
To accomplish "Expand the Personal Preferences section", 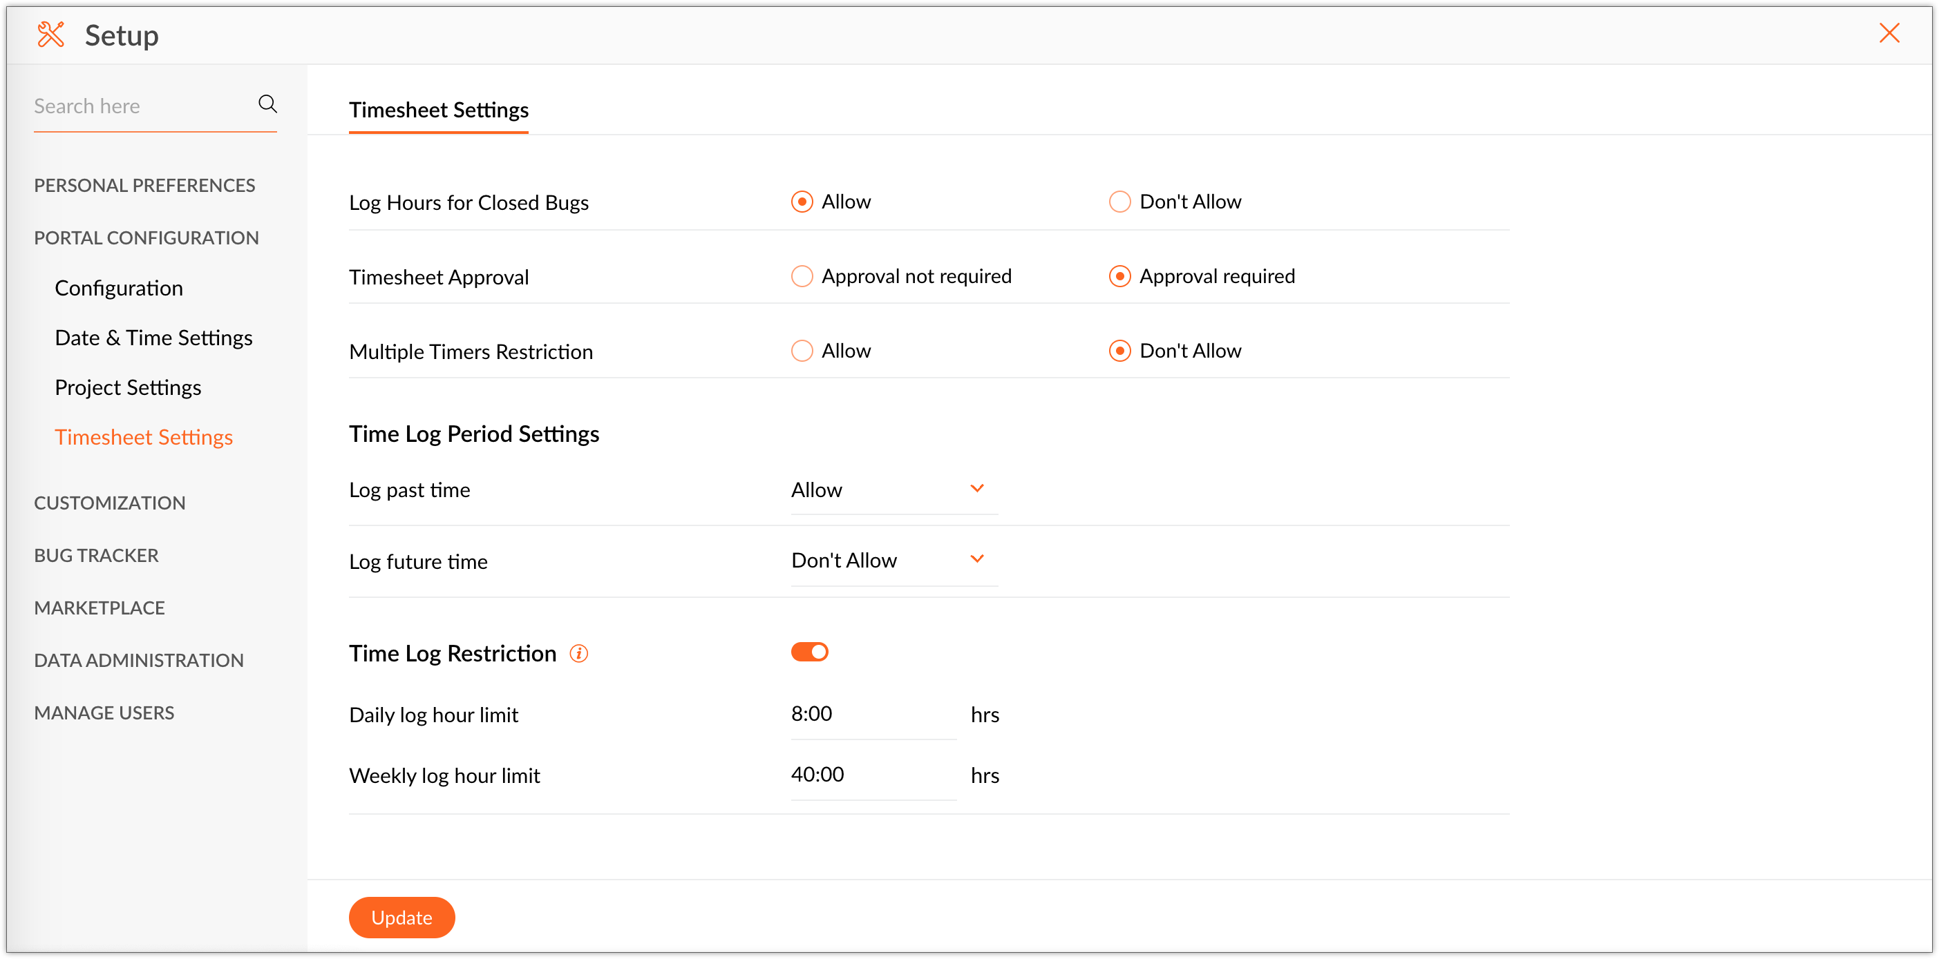I will (x=144, y=185).
